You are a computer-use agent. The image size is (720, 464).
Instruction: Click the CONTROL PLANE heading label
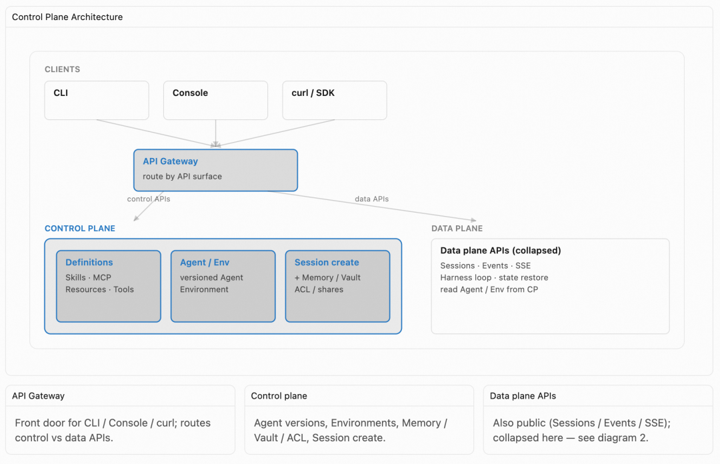click(x=80, y=228)
